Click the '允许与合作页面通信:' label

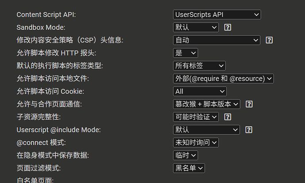pos(49,104)
